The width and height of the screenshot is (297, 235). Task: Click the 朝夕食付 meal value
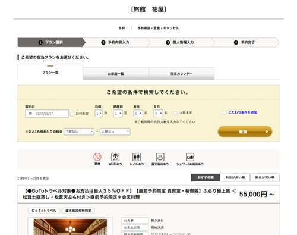[157, 220]
